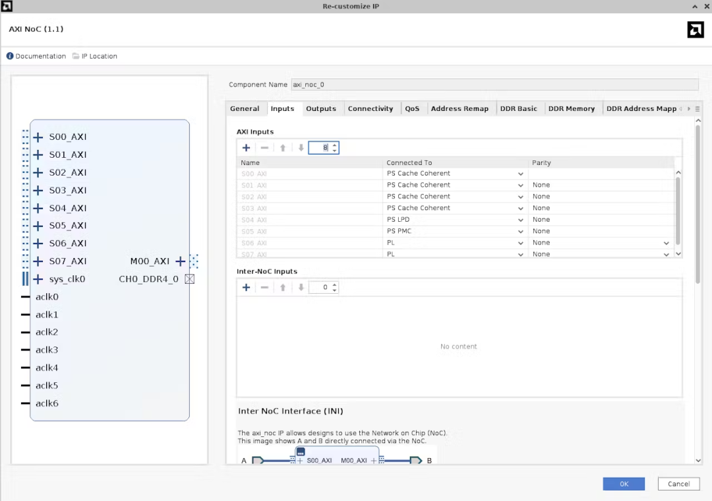Click the CH0_DDR4_0 port box icon

[190, 279]
